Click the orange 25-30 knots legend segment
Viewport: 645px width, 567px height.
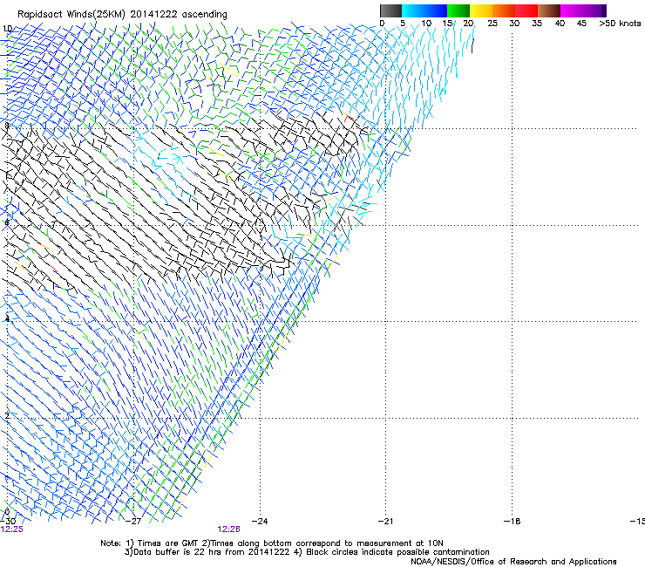tap(504, 10)
